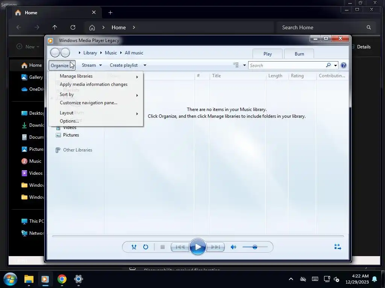The width and height of the screenshot is (385, 288).
Task: Click the Stream toolbar button
Action: [x=89, y=65]
